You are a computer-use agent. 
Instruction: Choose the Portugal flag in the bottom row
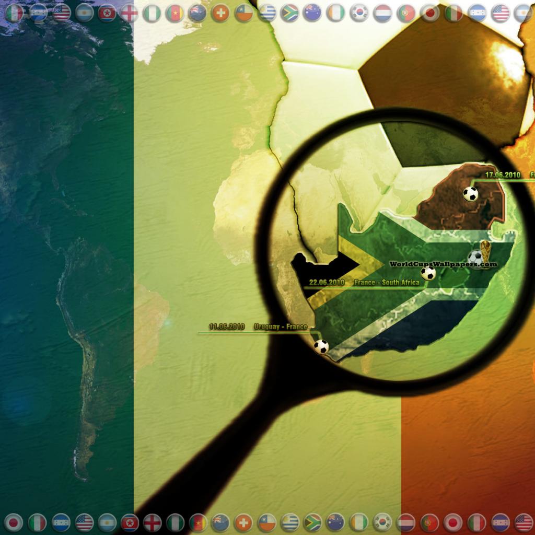pyautogui.click(x=429, y=522)
